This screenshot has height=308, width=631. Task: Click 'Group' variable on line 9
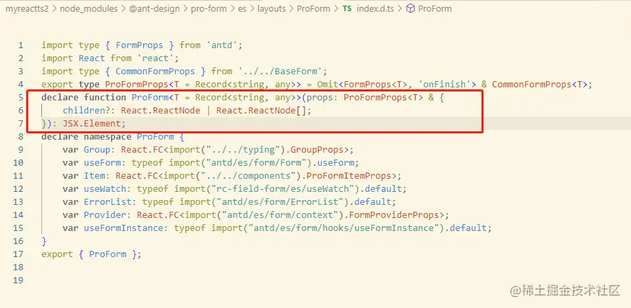point(97,150)
